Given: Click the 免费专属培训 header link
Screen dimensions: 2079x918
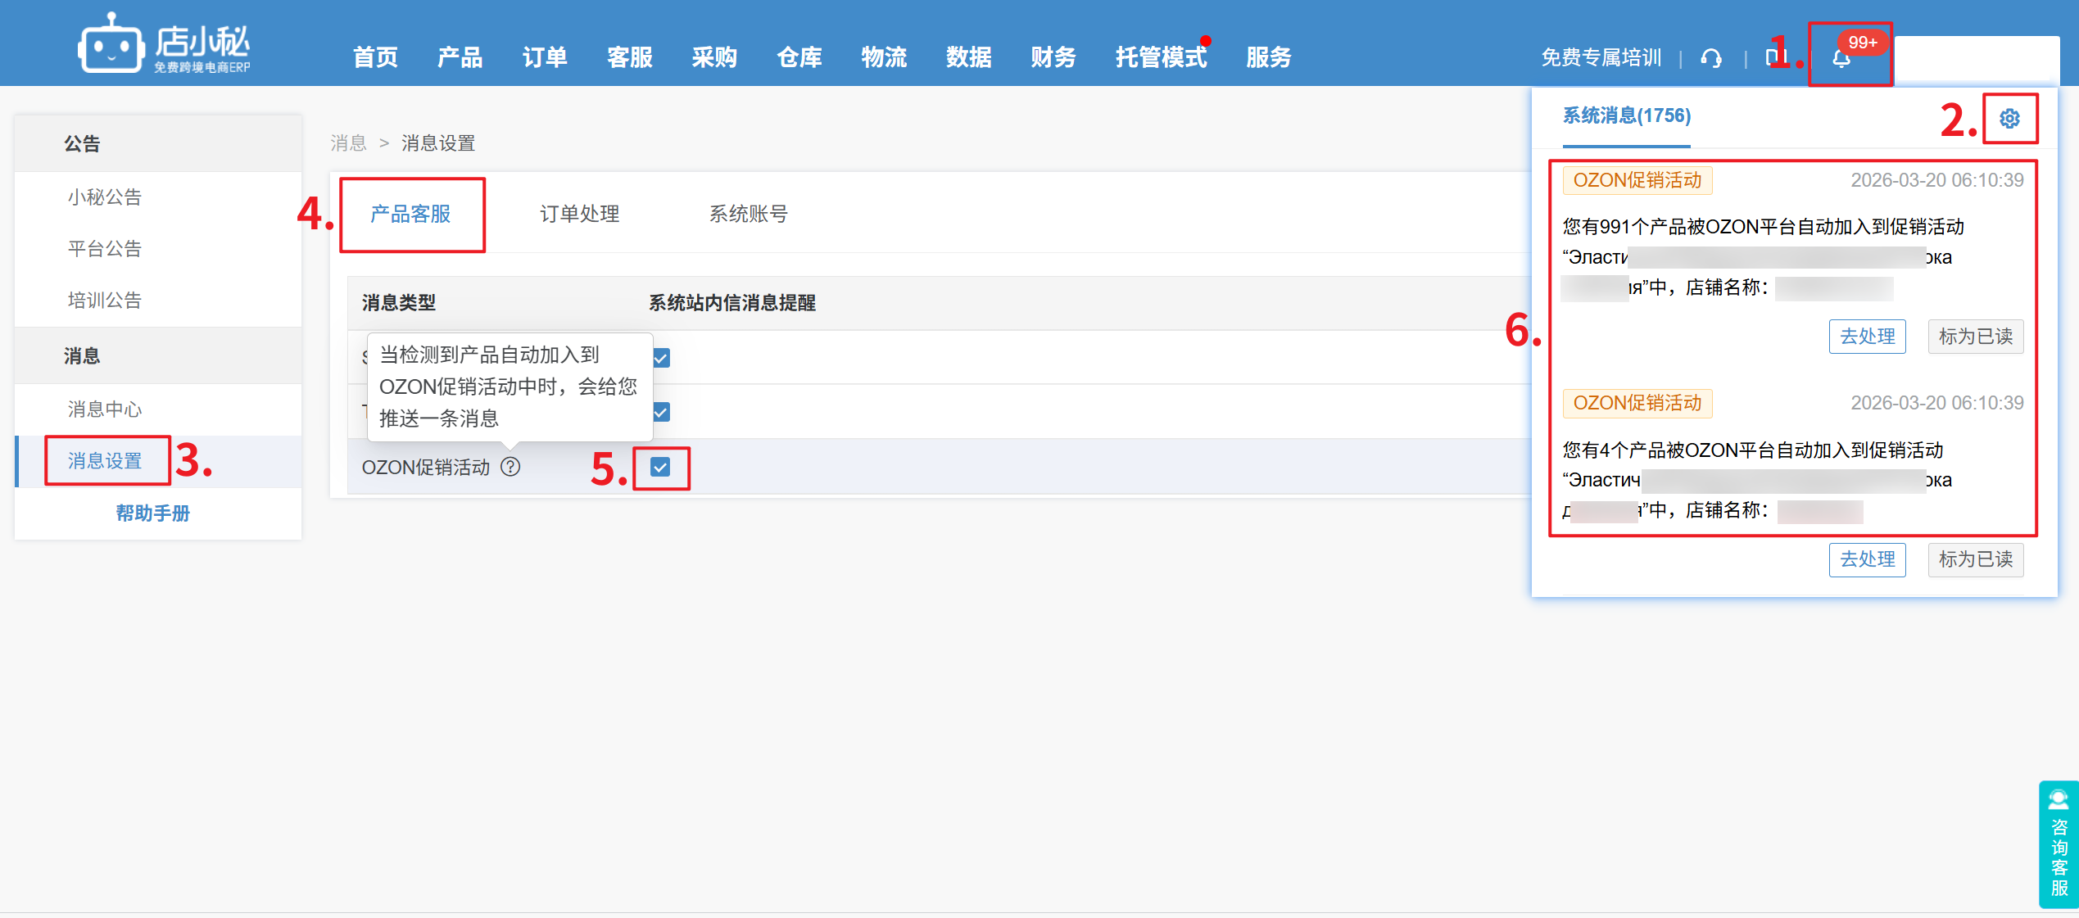Looking at the screenshot, I should click(1601, 57).
